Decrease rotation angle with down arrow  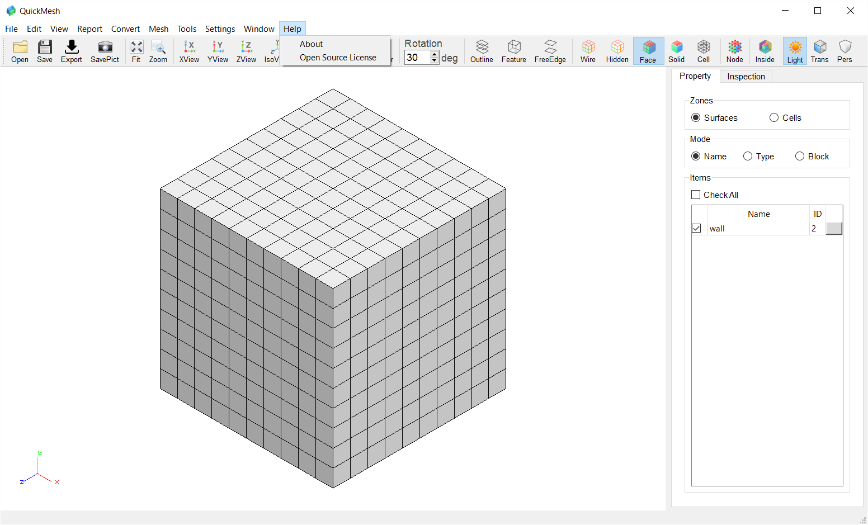pyautogui.click(x=435, y=60)
